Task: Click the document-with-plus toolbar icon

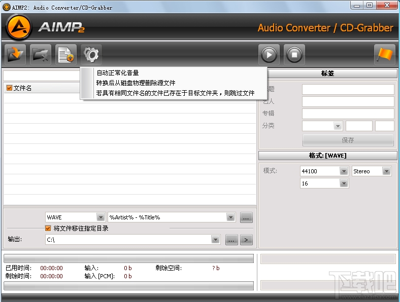Action: (x=66, y=55)
